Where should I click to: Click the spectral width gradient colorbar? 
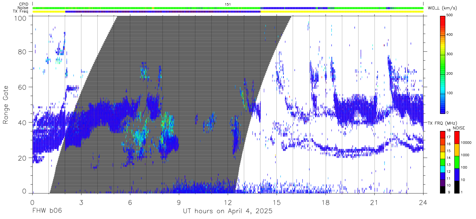coord(442,64)
